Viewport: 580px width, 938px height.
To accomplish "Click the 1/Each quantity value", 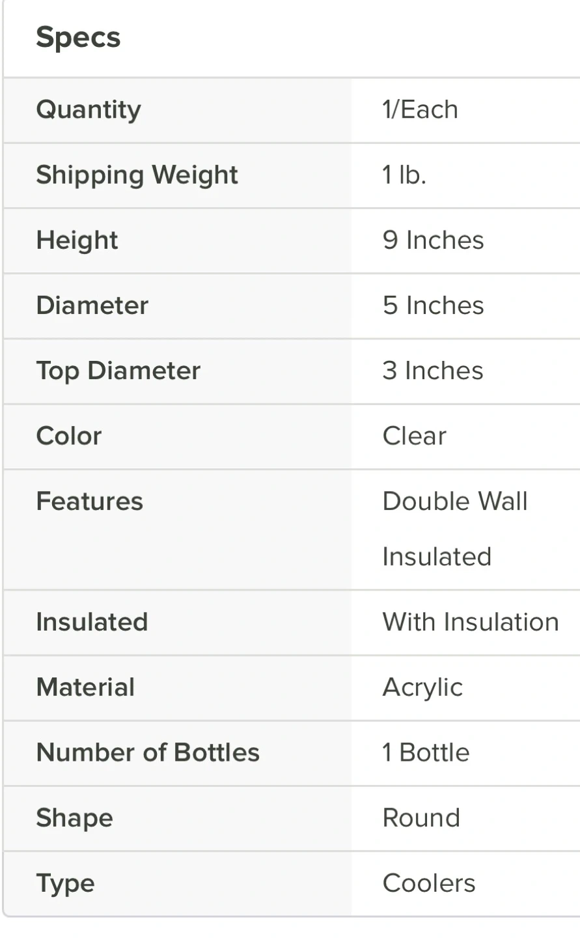I will tap(420, 110).
